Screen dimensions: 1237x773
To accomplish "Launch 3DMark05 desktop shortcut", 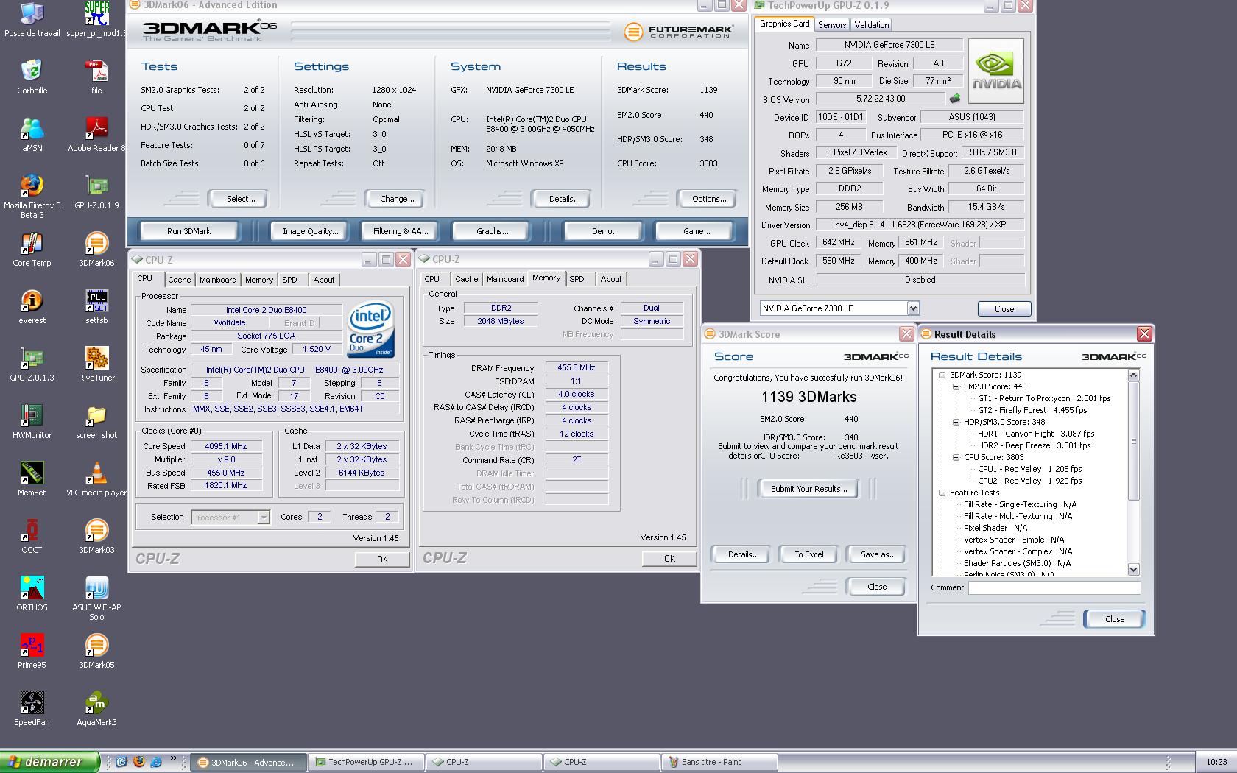I will coord(96,652).
